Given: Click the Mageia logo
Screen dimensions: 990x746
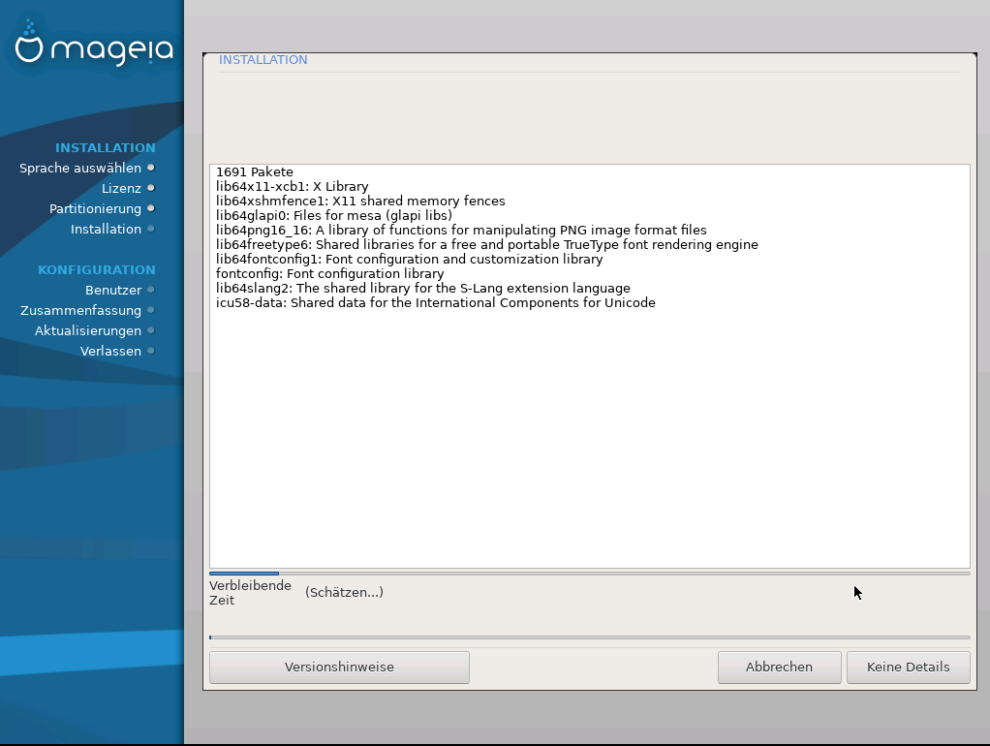Looking at the screenshot, I should click(93, 47).
